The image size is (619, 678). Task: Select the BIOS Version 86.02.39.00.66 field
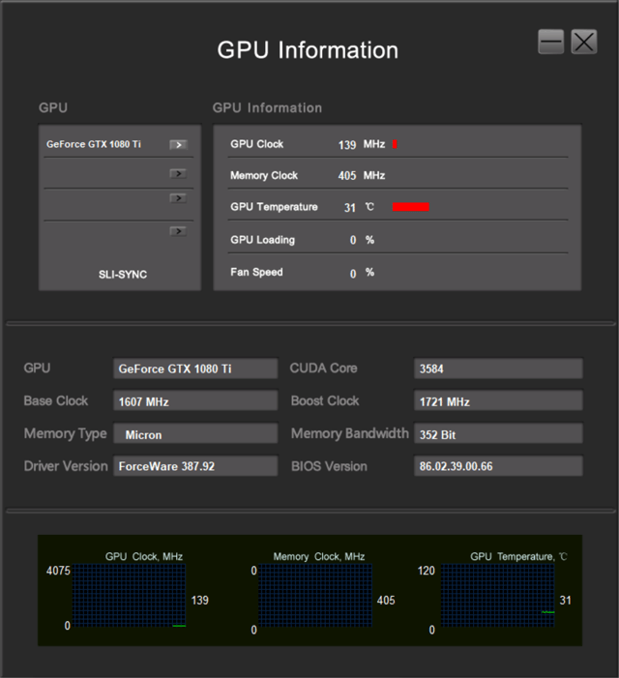coord(498,466)
